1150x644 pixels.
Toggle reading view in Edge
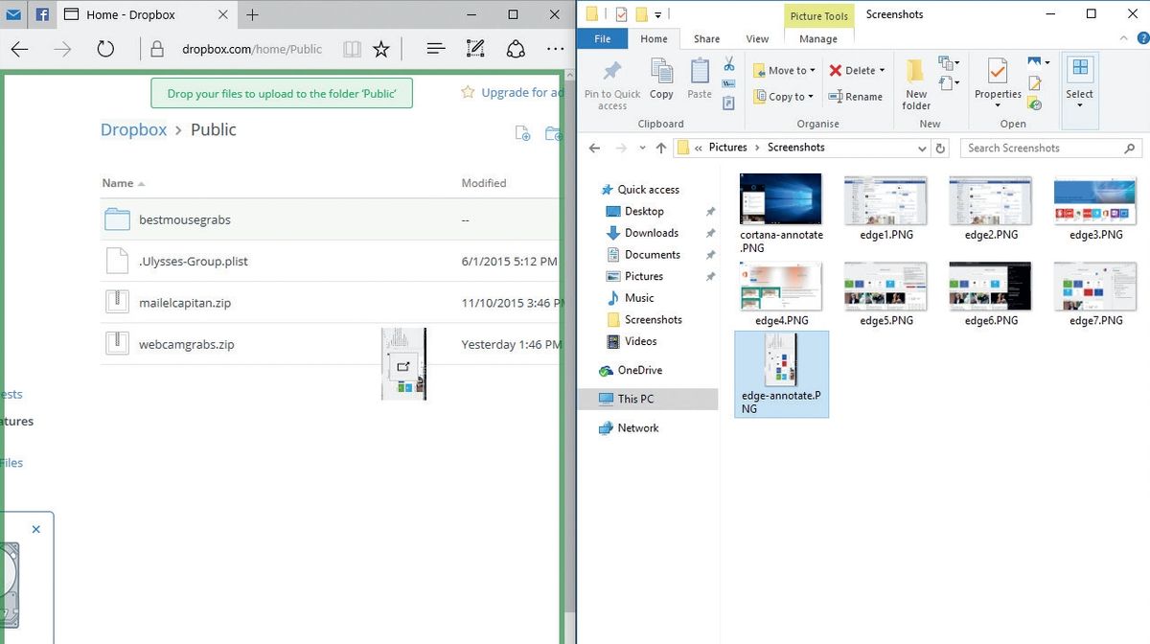[353, 48]
